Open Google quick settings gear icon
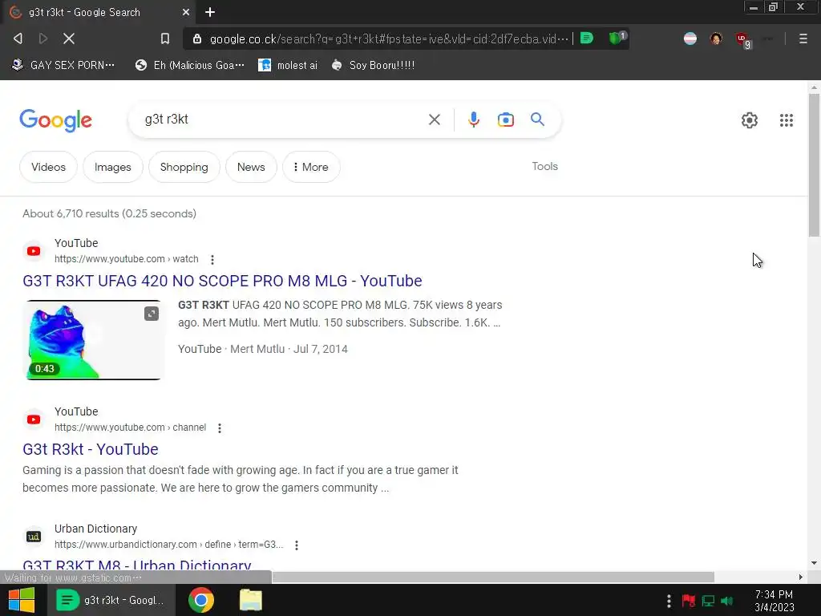 point(750,120)
